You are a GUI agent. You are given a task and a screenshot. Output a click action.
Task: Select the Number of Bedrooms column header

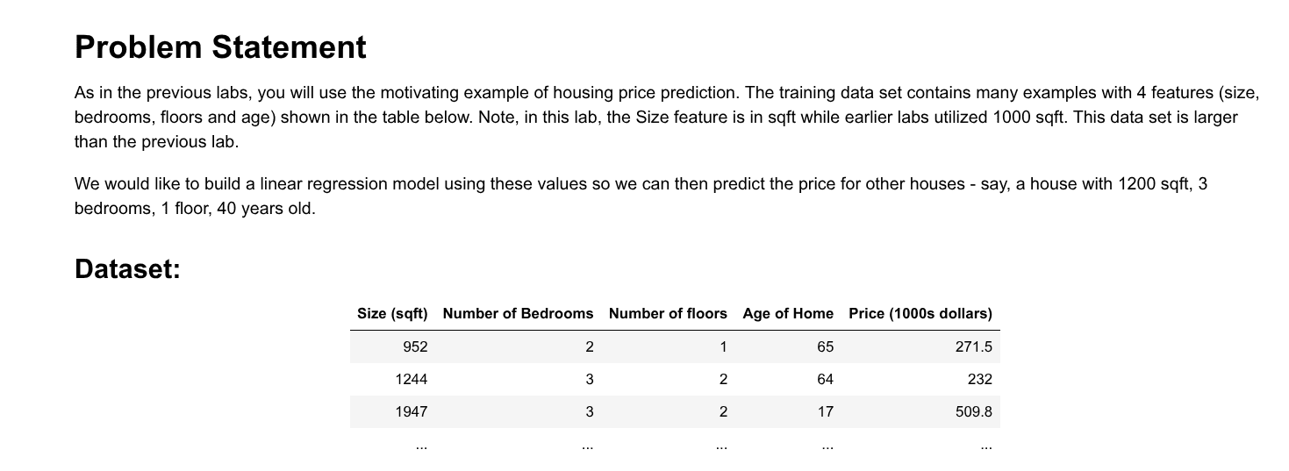[x=518, y=313]
